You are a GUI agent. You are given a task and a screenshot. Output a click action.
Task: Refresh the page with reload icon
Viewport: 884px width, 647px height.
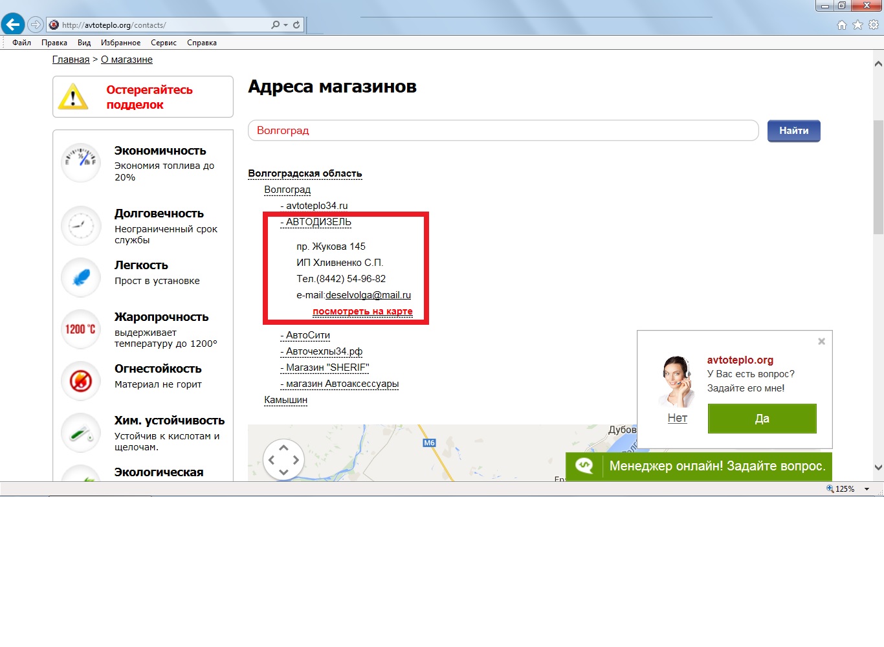tap(296, 25)
